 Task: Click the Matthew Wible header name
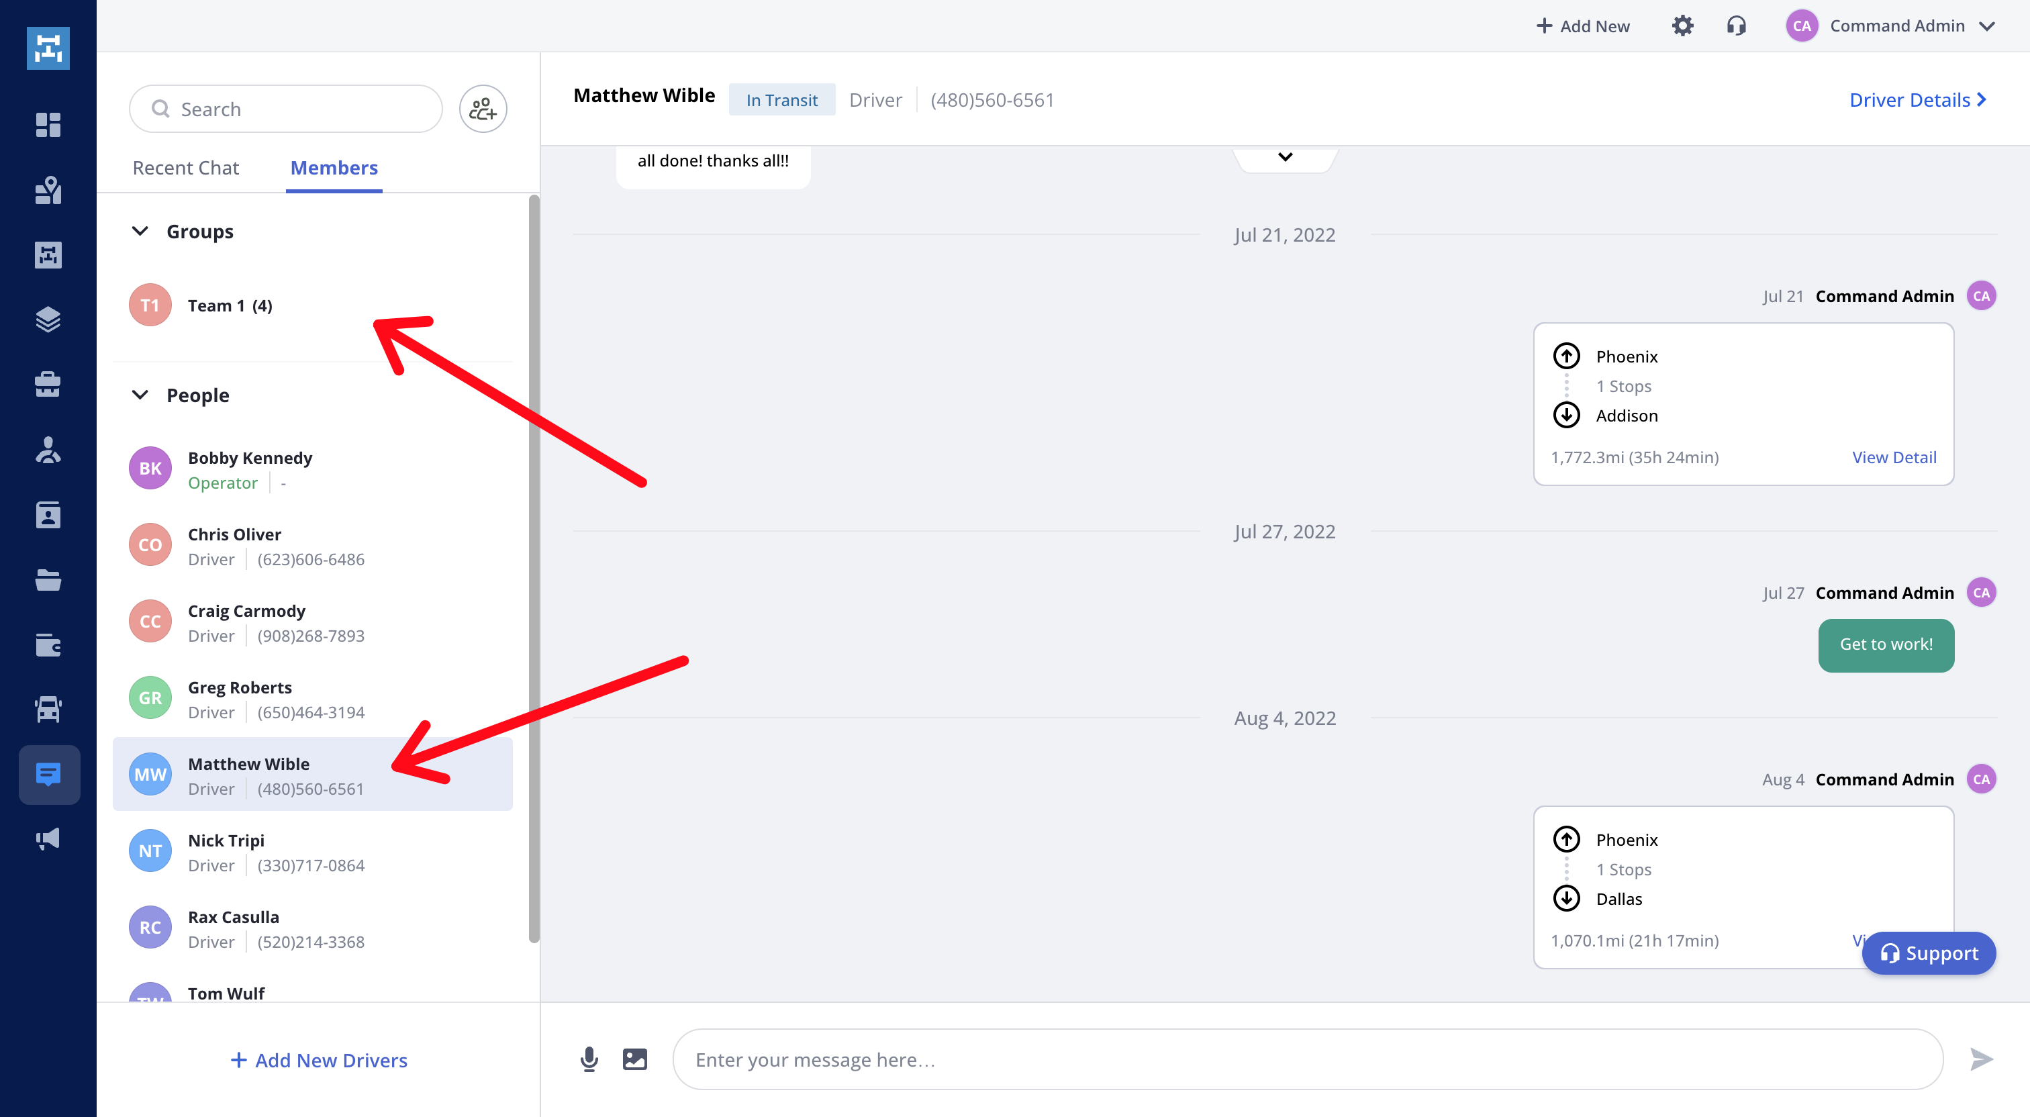[644, 95]
